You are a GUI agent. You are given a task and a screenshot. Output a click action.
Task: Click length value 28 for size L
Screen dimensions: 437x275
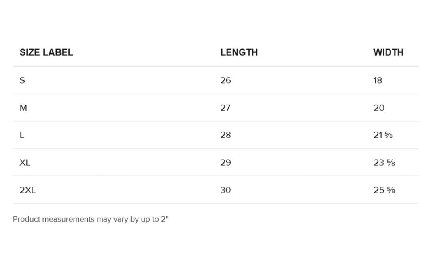225,135
